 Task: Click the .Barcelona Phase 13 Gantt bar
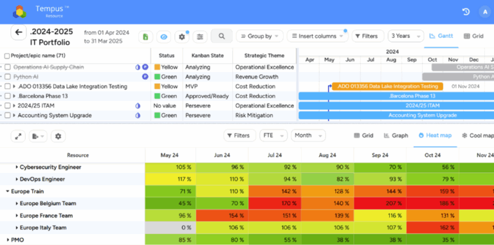(x=396, y=96)
